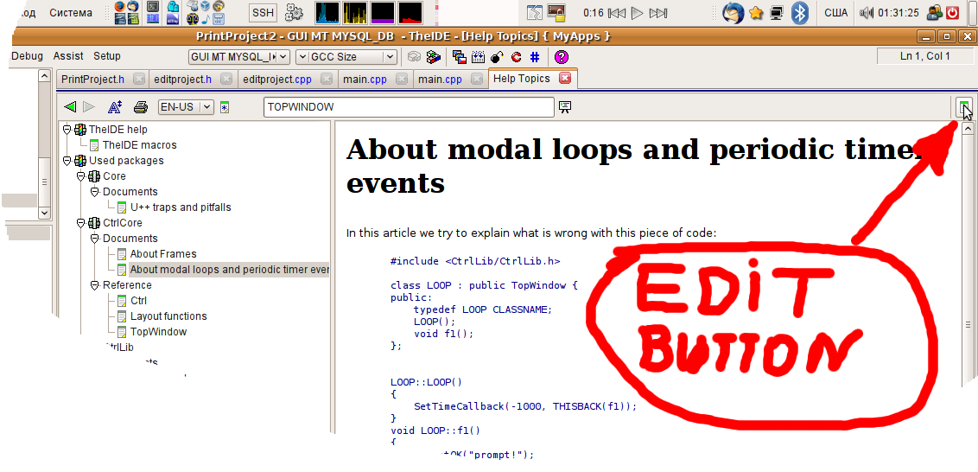Click the search icon beside TOPWINDOW field
The width and height of the screenshot is (978, 472).
[565, 107]
